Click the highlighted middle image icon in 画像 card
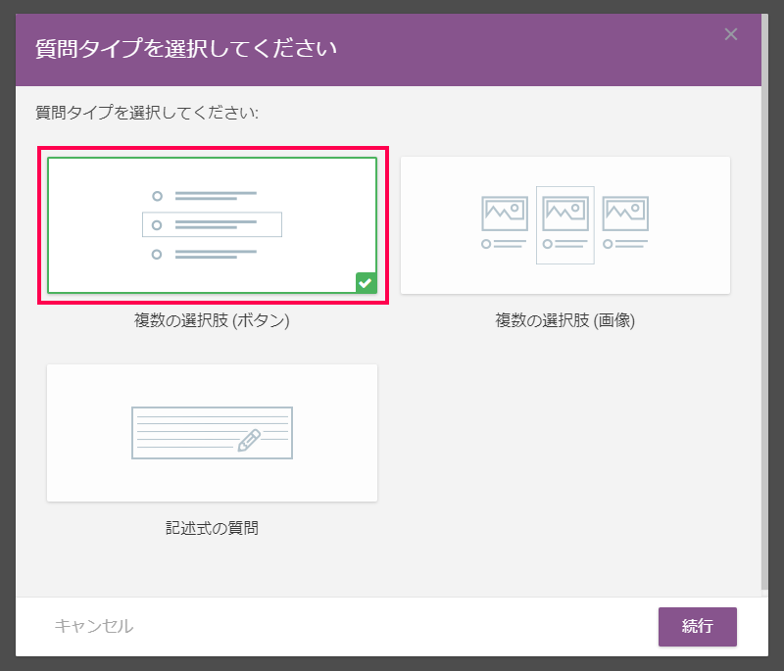784x671 pixels. coord(565,214)
